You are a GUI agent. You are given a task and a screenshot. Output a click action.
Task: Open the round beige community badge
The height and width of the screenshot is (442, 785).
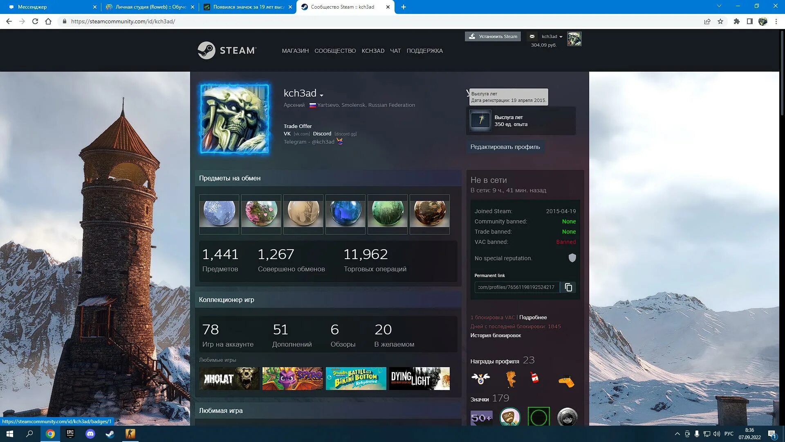510,417
